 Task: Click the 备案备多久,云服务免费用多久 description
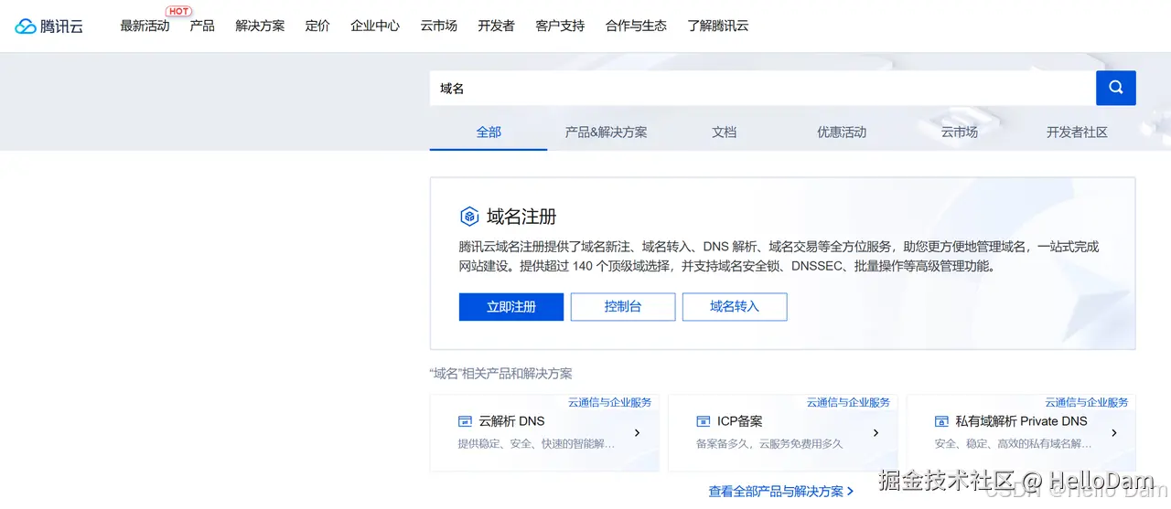pos(769,444)
